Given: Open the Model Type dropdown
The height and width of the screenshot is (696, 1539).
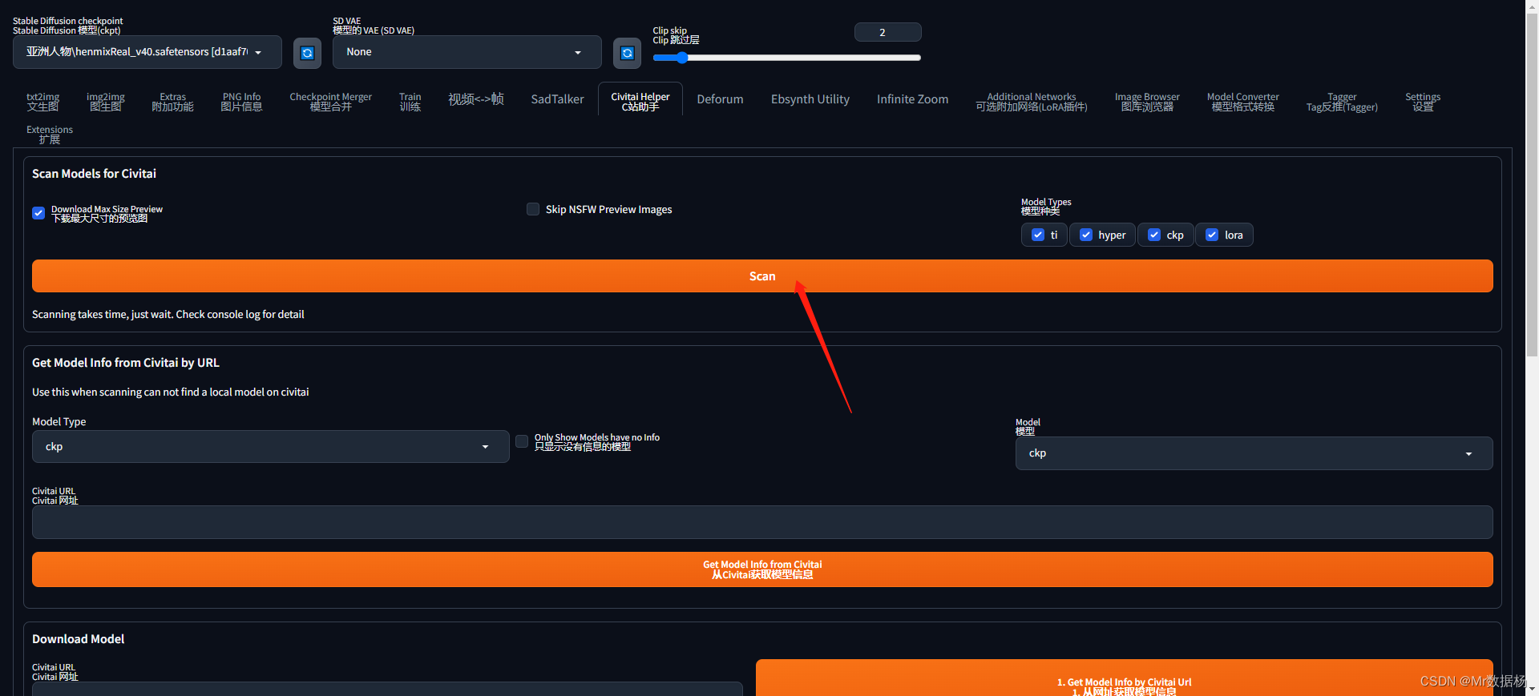Looking at the screenshot, I should click(x=271, y=447).
